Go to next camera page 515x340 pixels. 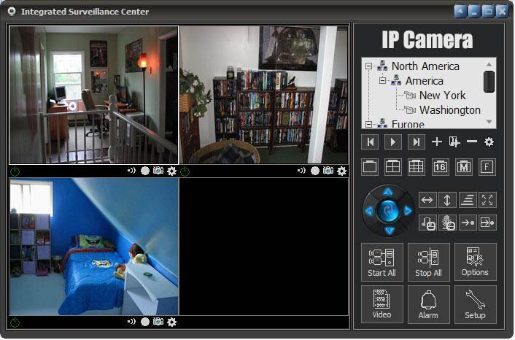pyautogui.click(x=416, y=142)
